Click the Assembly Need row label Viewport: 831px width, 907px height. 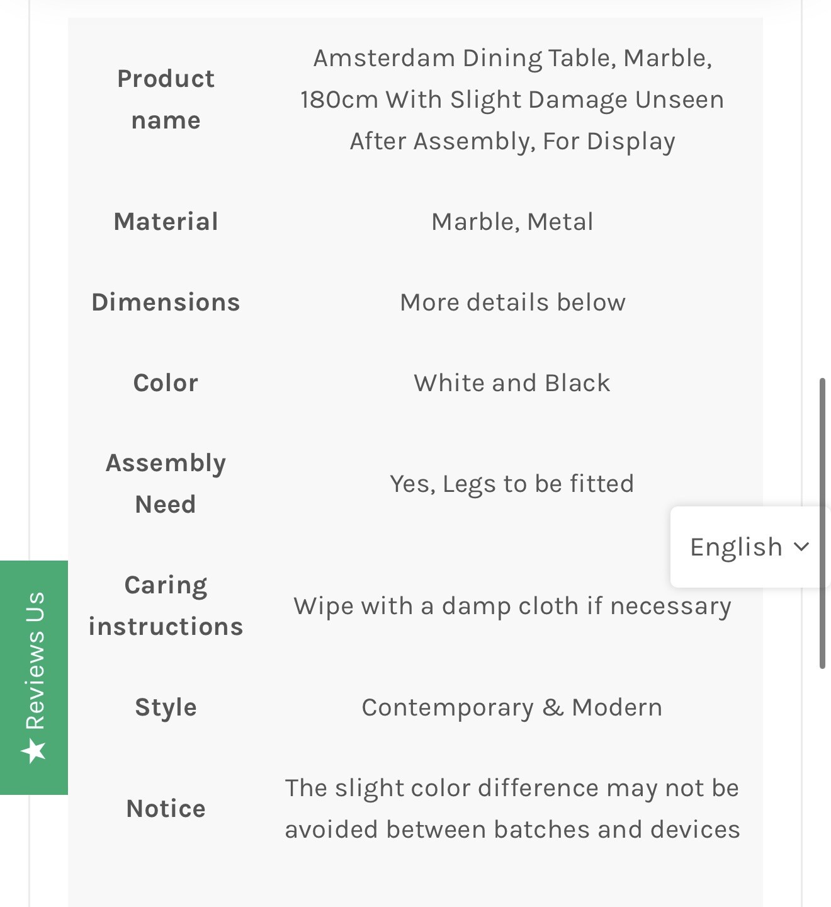(166, 484)
